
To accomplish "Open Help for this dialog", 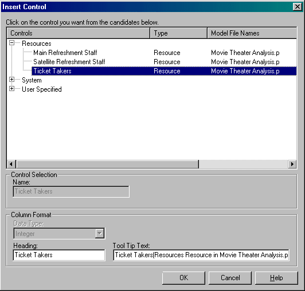I will pyautogui.click(x=276, y=278).
